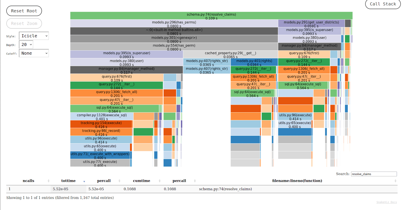The image size is (403, 210).
Task: Select the models.py:554(has_perm) block
Action: [174, 47]
